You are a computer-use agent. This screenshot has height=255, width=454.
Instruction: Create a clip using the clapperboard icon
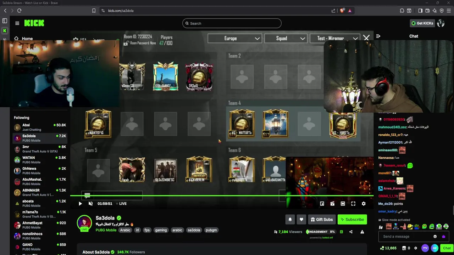332,204
